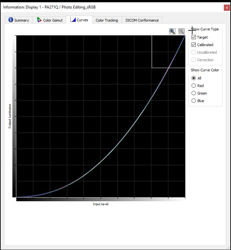
Task: Click the Summary tab info icon
Action: (x=10, y=20)
